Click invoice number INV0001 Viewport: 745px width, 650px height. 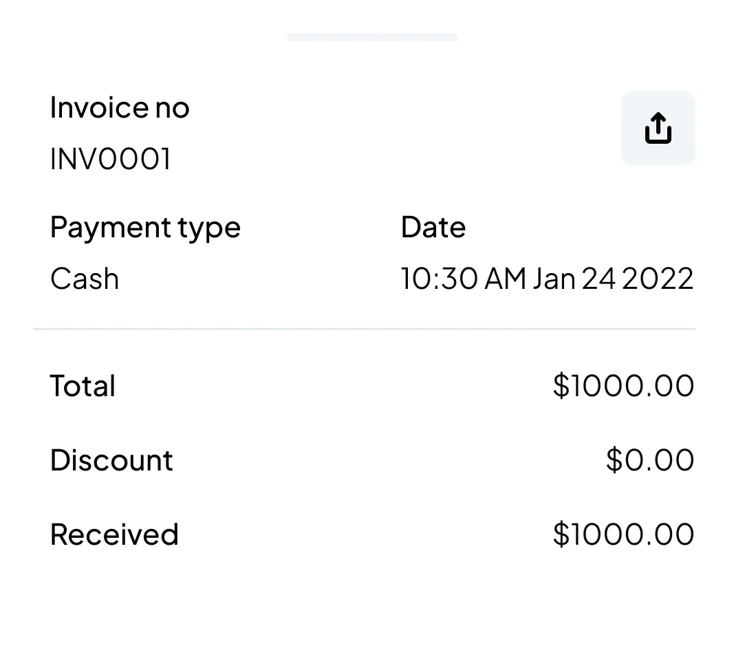pyautogui.click(x=110, y=158)
